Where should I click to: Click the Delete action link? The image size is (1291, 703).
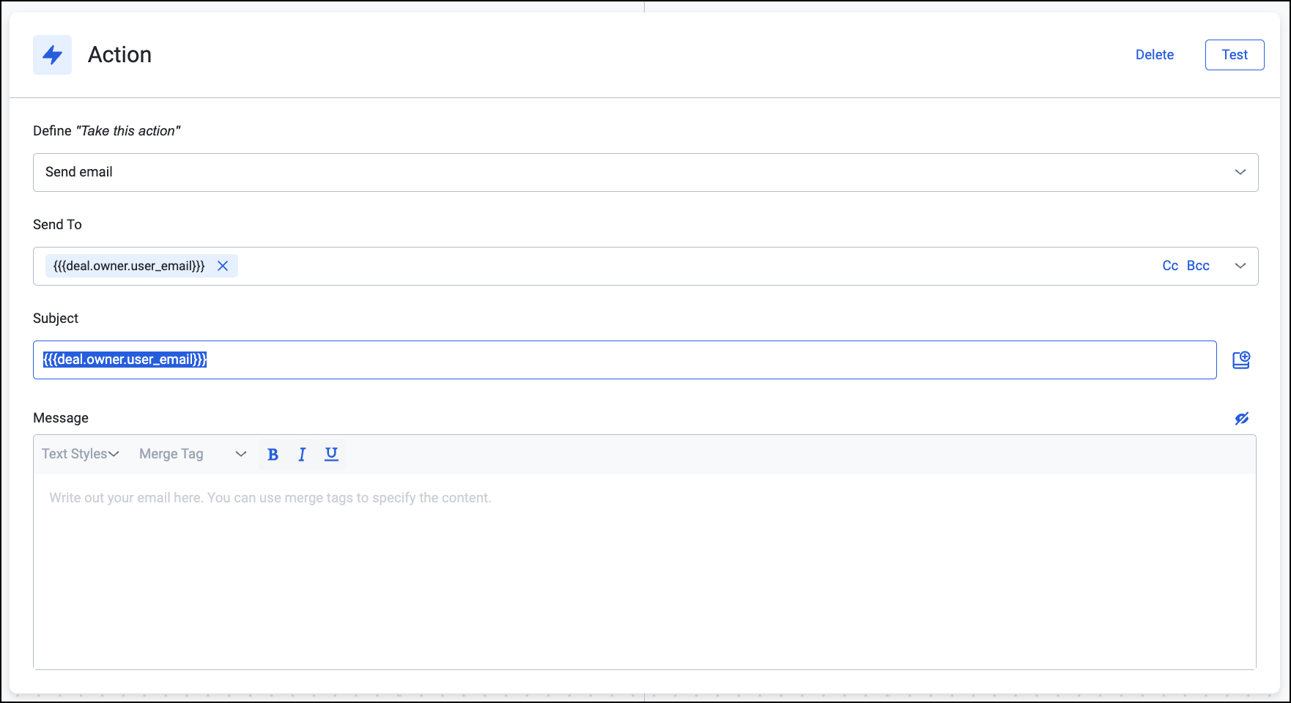coord(1154,55)
